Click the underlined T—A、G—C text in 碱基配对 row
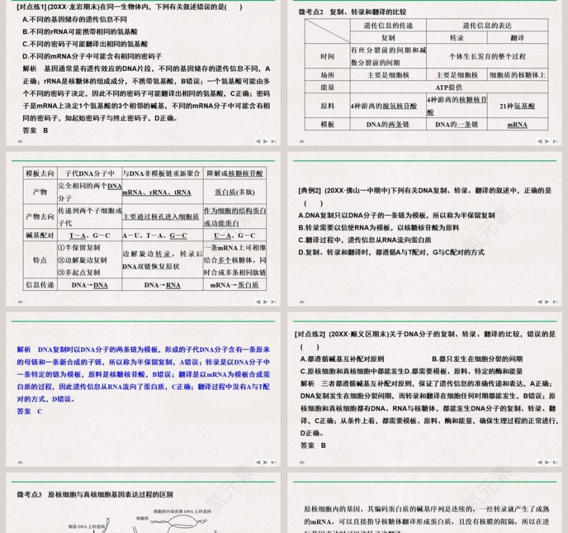The height and width of the screenshot is (533, 568). click(x=87, y=235)
